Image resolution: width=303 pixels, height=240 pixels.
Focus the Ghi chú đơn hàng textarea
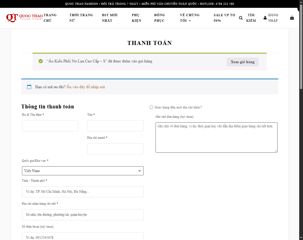[x=216, y=137]
